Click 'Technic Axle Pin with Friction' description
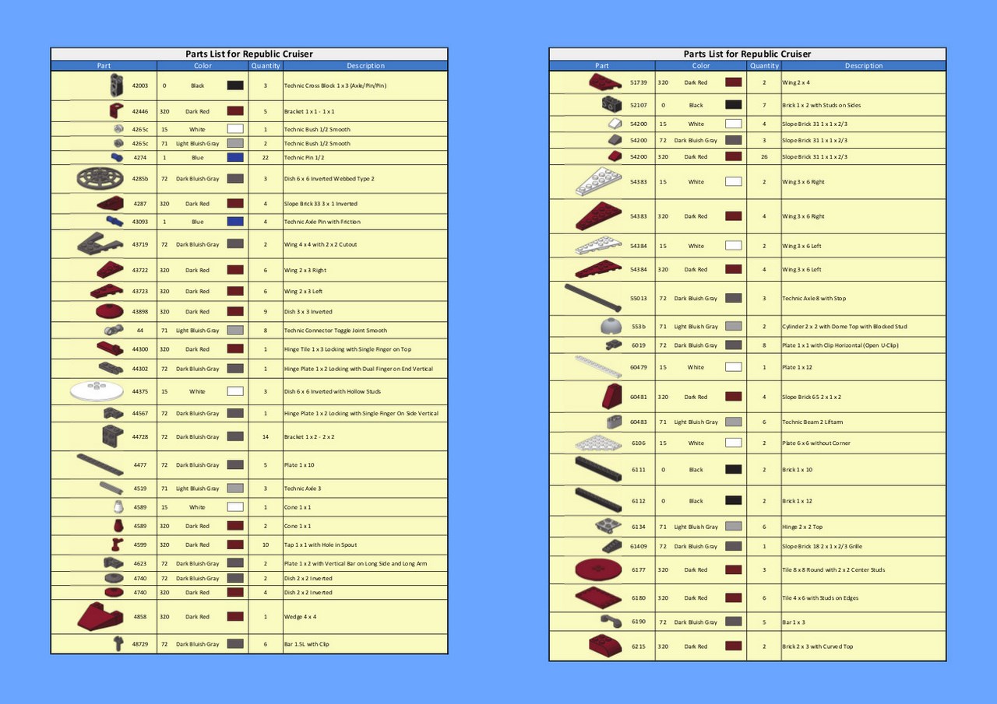Screen dimensions: 997x704 (322, 222)
